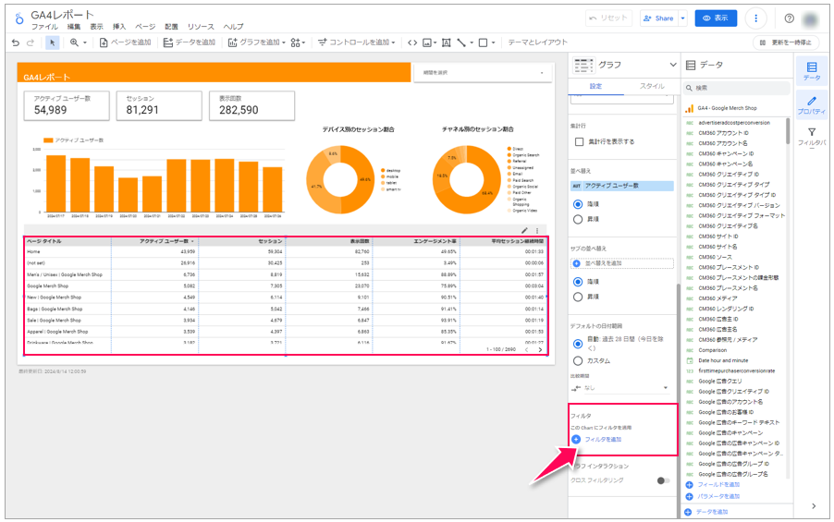Click the ページを追加 toolbar button
Viewport: 834px width, 522px height.
point(126,42)
